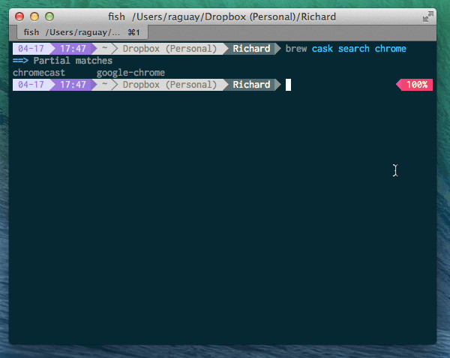
Task: Click 'brew' in the command line
Action: [296, 49]
